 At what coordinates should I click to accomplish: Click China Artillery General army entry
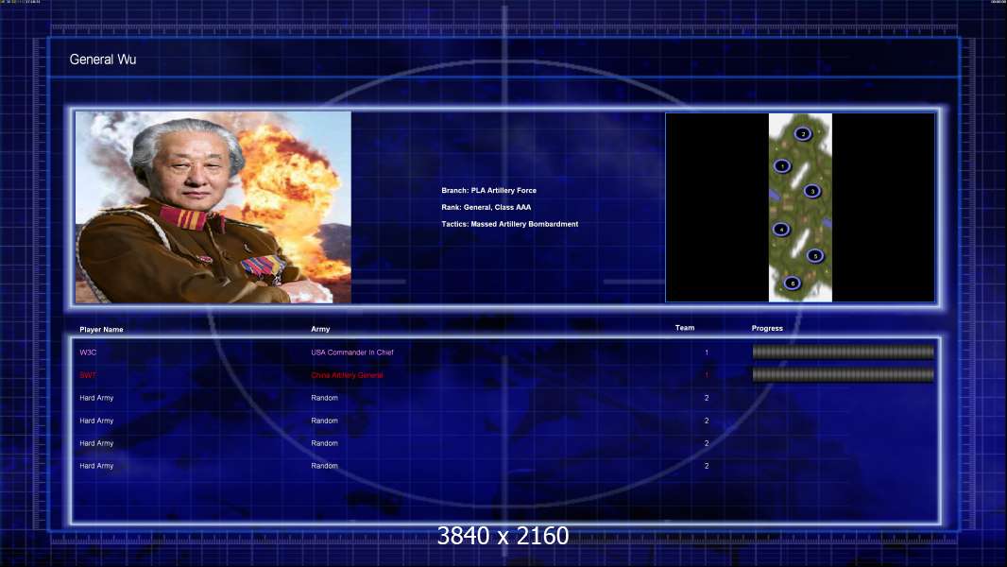(348, 375)
